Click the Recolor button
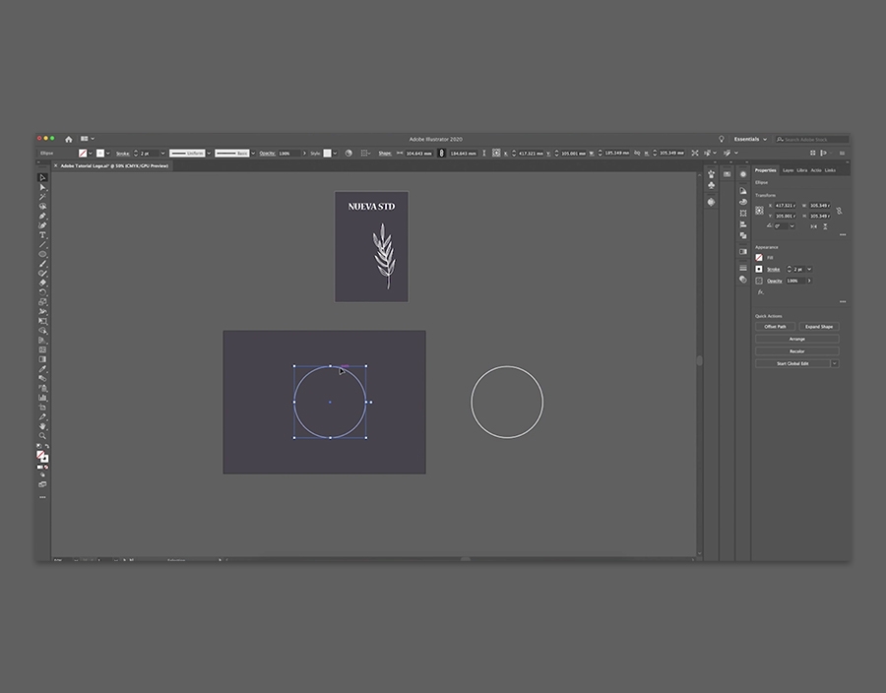Viewport: 886px width, 693px height. 797,351
